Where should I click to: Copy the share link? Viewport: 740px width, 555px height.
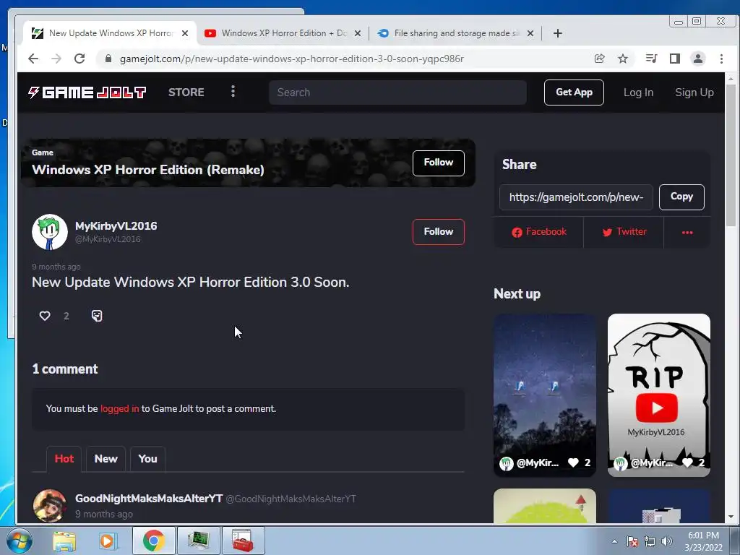(x=681, y=197)
